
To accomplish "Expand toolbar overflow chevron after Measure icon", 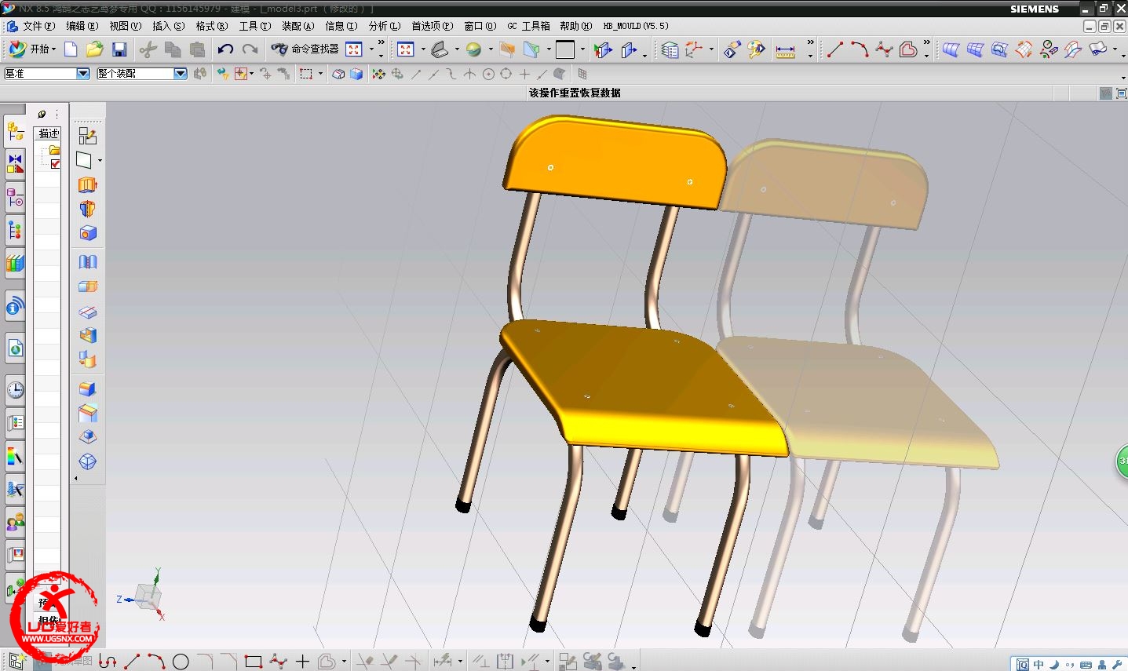I will click(x=810, y=43).
